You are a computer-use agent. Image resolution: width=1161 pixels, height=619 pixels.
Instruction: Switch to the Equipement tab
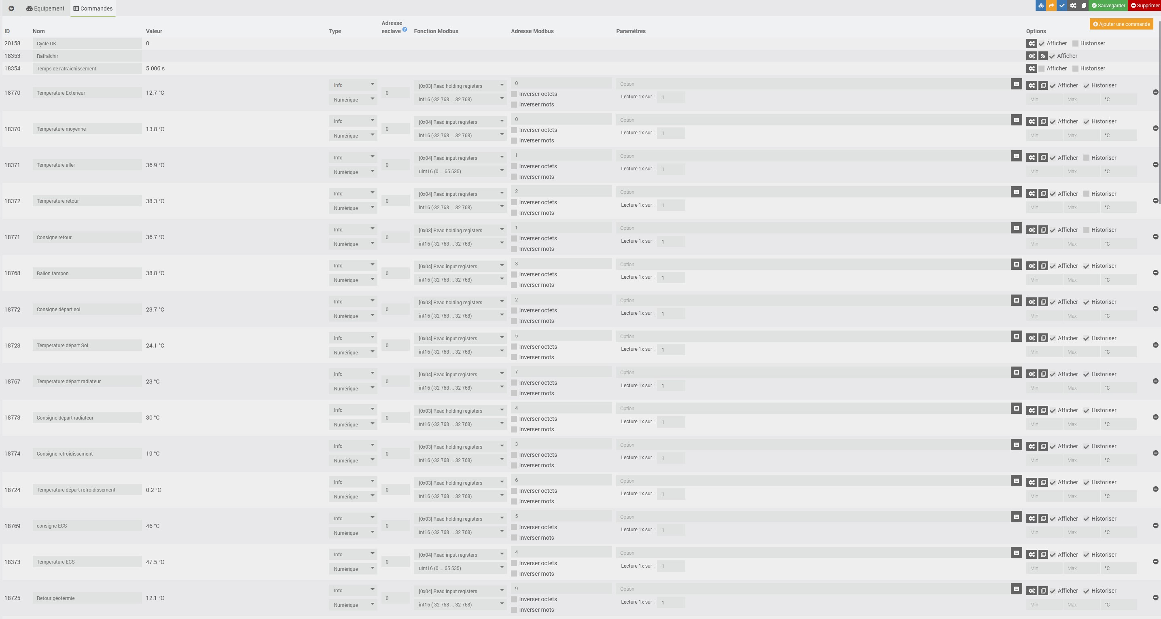pos(45,8)
